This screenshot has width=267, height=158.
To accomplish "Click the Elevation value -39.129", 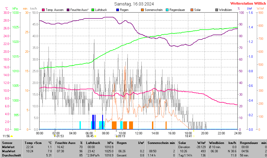I will (x=201, y=147).
